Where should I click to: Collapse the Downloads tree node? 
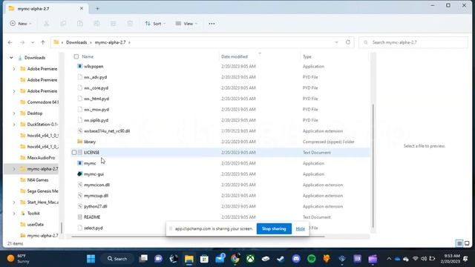click(11, 58)
